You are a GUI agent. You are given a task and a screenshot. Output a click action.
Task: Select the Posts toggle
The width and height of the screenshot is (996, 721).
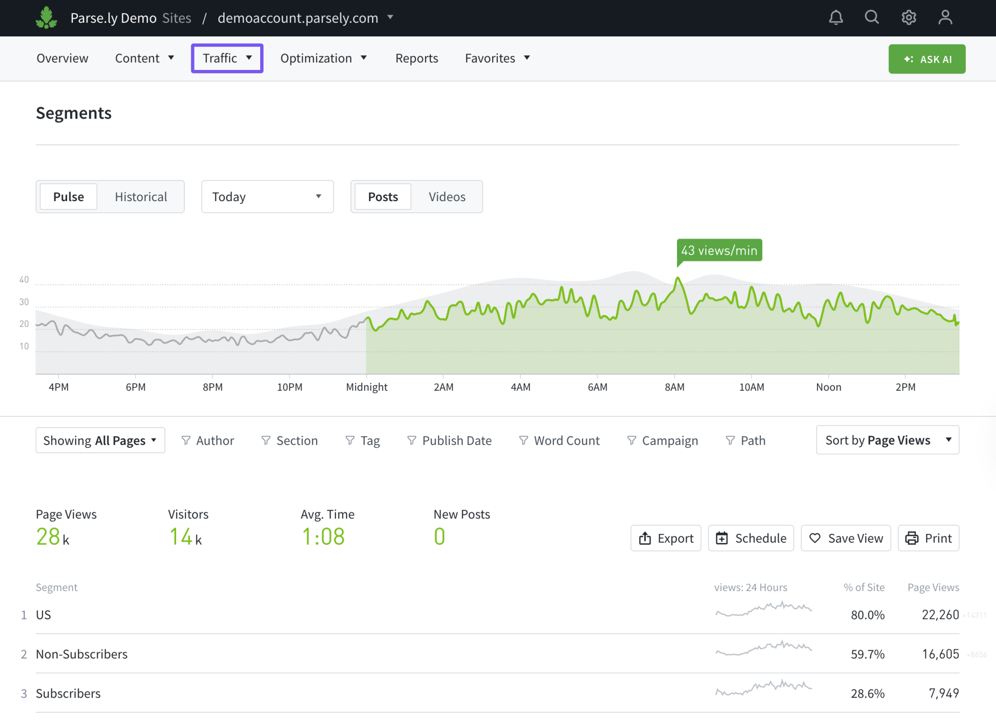coord(382,196)
